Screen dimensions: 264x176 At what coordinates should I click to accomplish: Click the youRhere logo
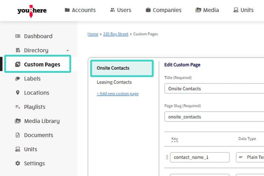click(32, 10)
